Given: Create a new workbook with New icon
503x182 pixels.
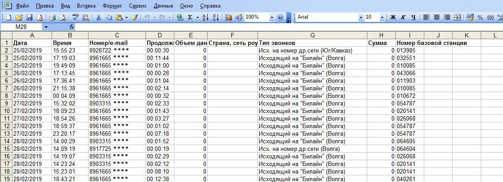Looking at the screenshot, I should tap(8, 18).
